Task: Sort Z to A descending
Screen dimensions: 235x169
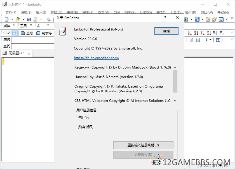Action: (x=196, y=33)
